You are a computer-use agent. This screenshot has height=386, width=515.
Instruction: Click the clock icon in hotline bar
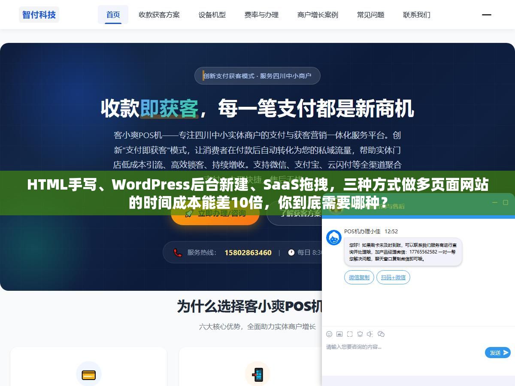click(x=291, y=252)
